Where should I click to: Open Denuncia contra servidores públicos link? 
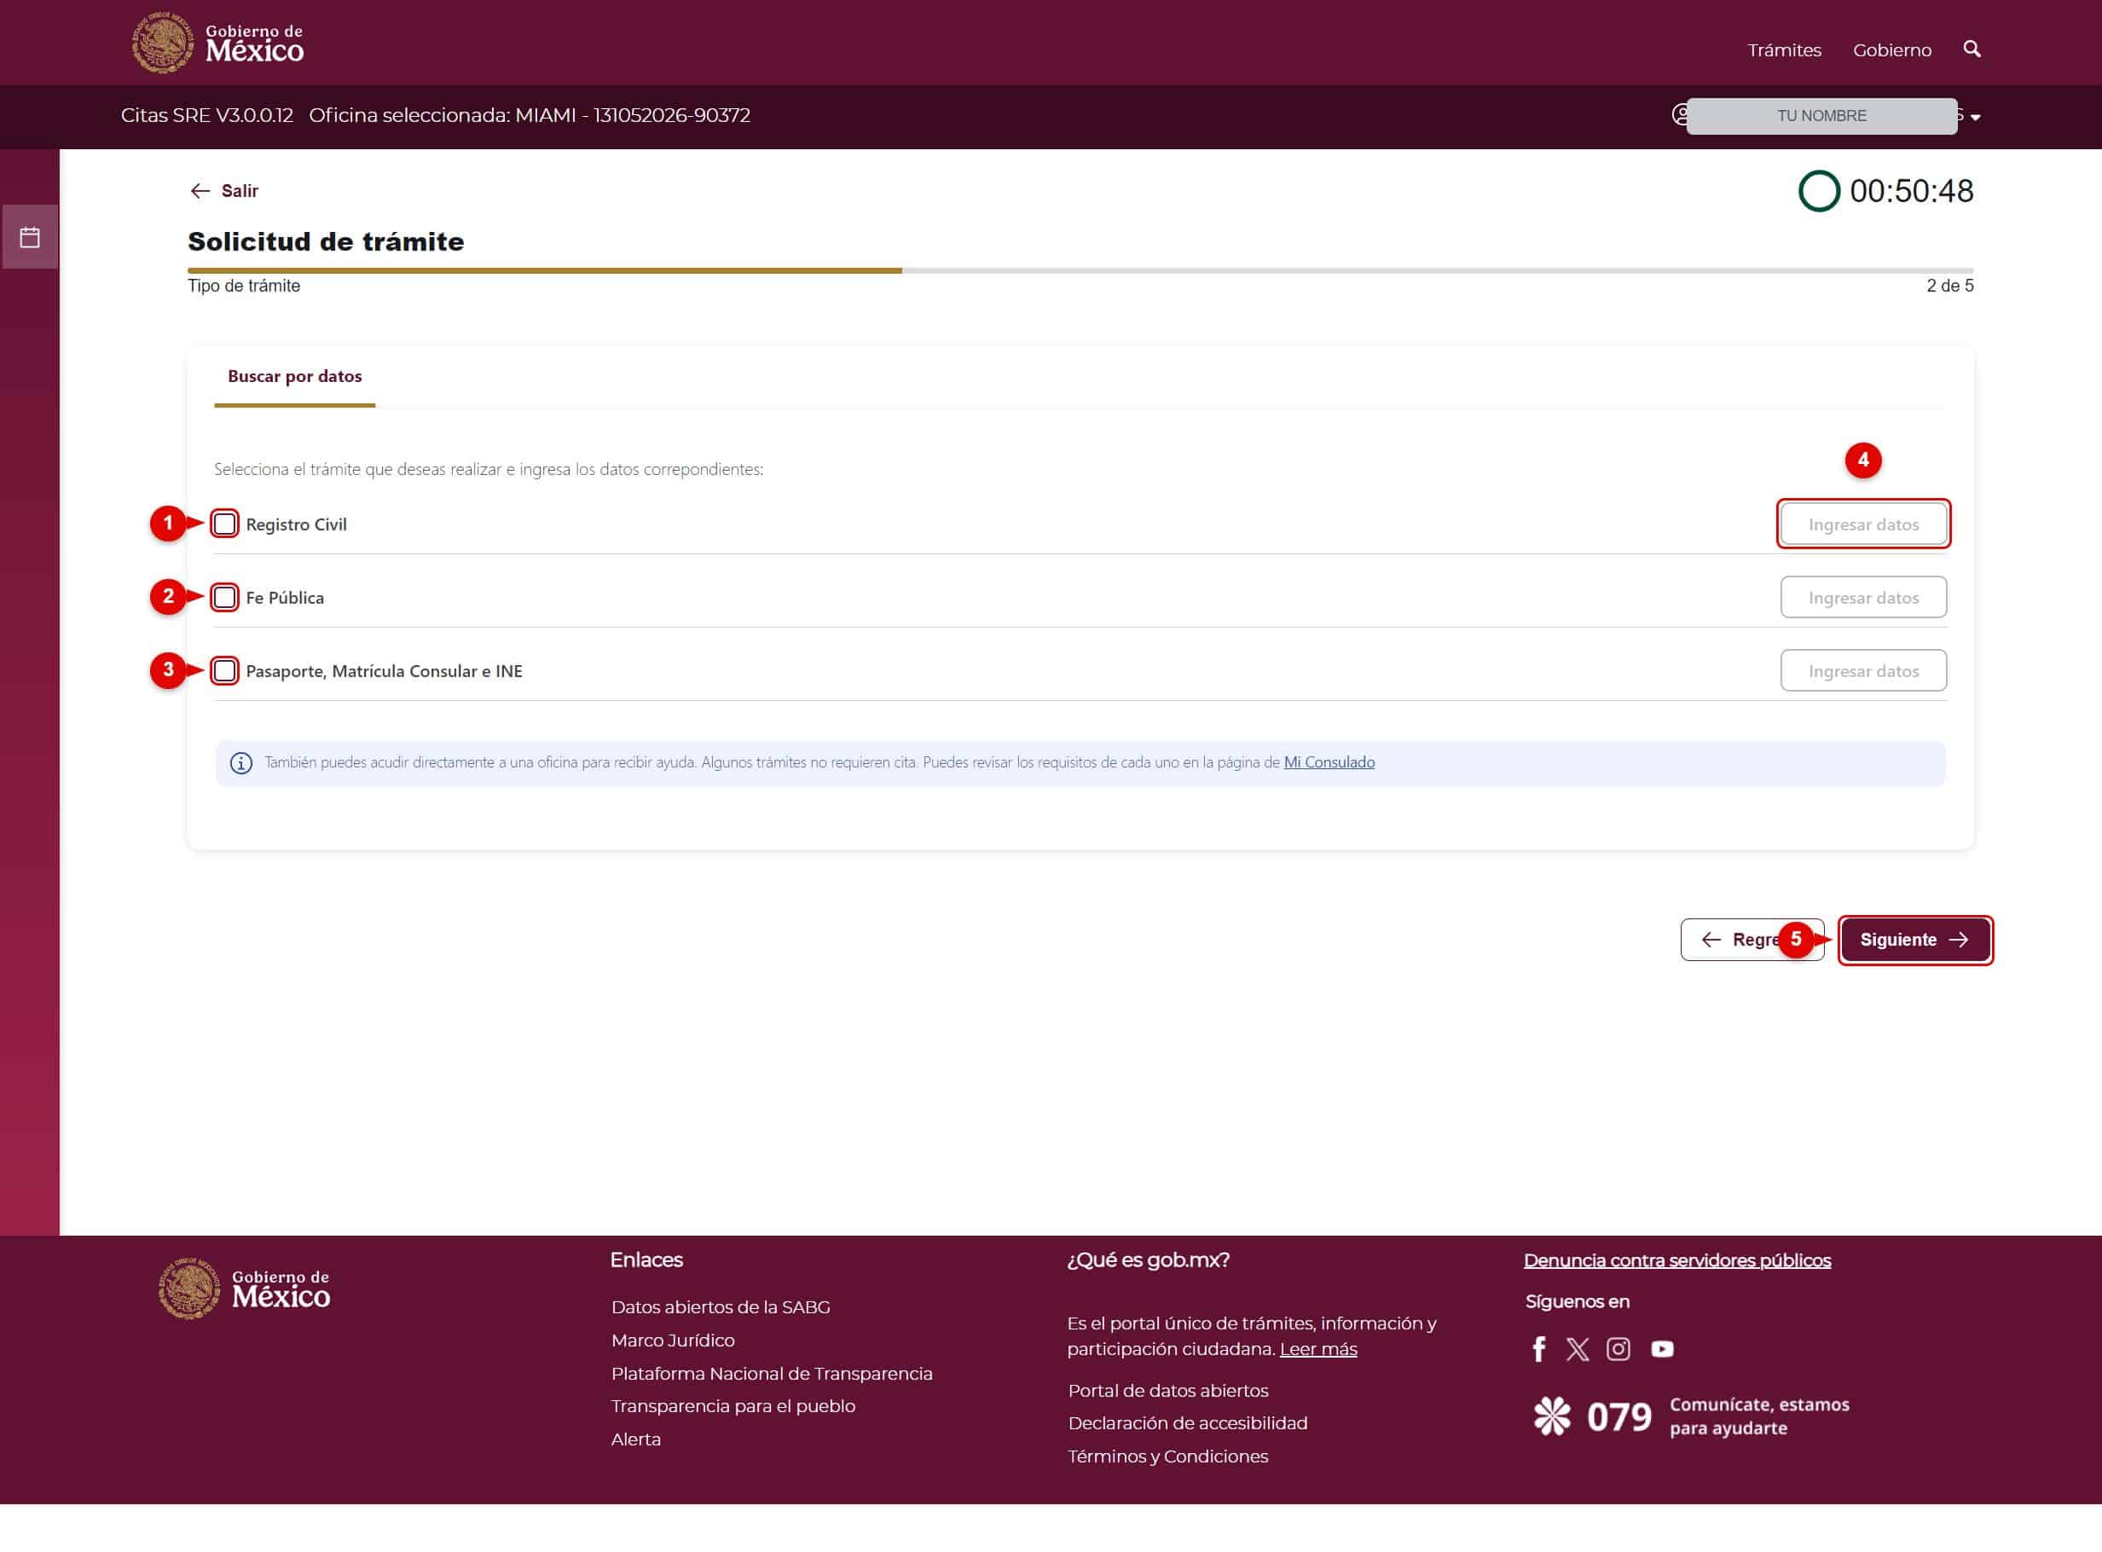click(x=1676, y=1260)
